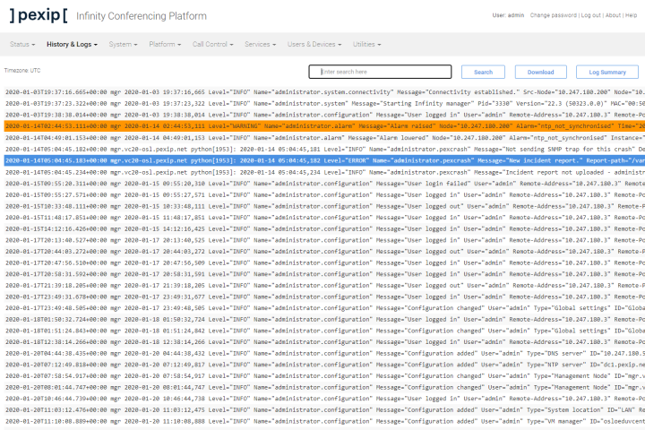
Task: Click the Starting Infinity manager log entry
Action: [324, 104]
